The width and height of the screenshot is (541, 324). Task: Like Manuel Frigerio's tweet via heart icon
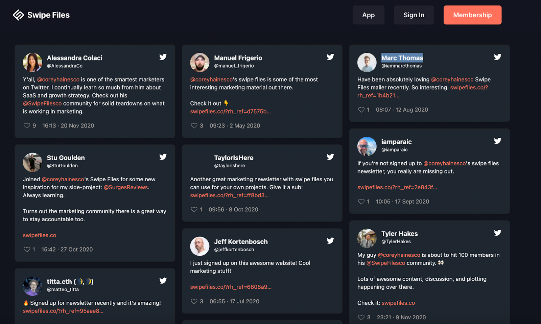click(x=194, y=126)
